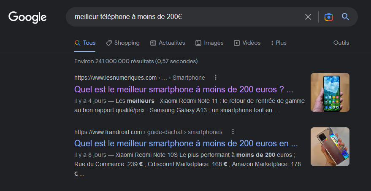Switch to the Actualités tab

click(x=168, y=43)
